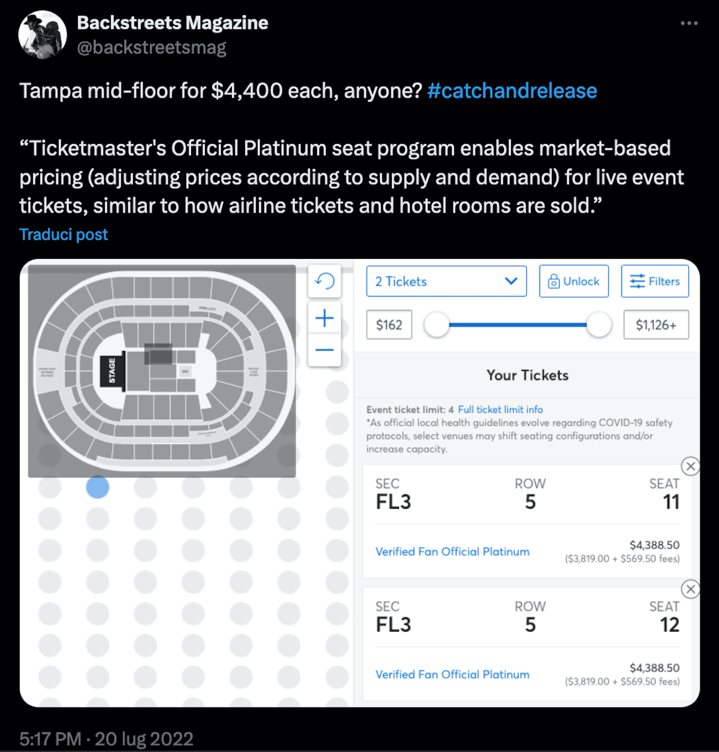This screenshot has height=752, width=719.
Task: Remove the Seat 11 ticket
Action: [x=690, y=466]
